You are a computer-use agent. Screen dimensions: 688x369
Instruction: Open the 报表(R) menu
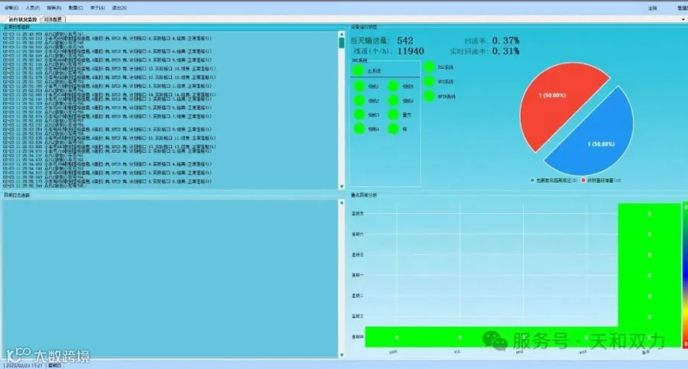click(54, 8)
